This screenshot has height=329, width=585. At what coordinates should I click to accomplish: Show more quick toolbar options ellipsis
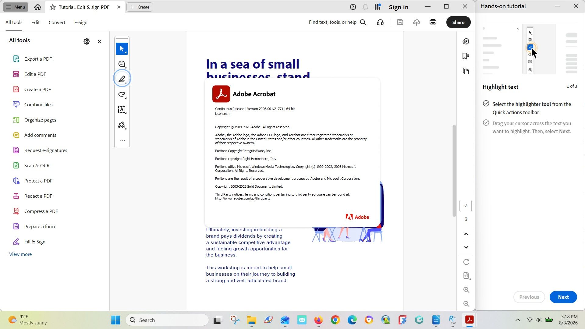point(122,140)
